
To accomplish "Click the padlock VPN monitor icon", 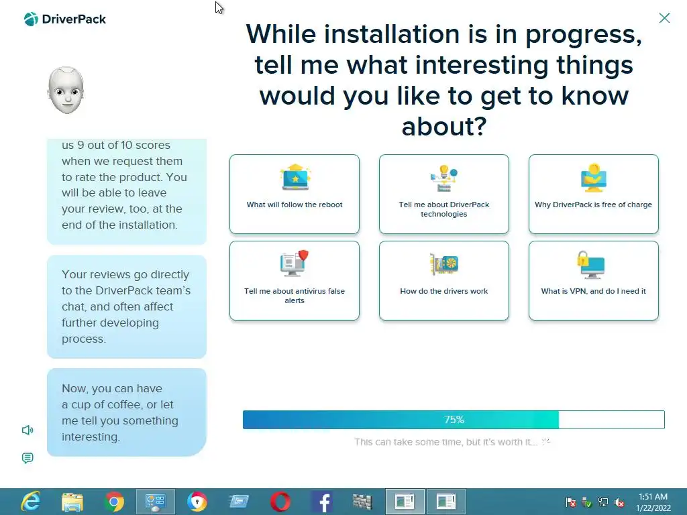I will (591, 264).
